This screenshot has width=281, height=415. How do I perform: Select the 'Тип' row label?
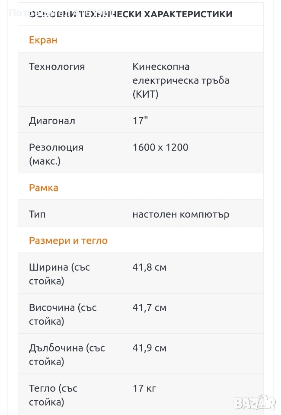37,214
